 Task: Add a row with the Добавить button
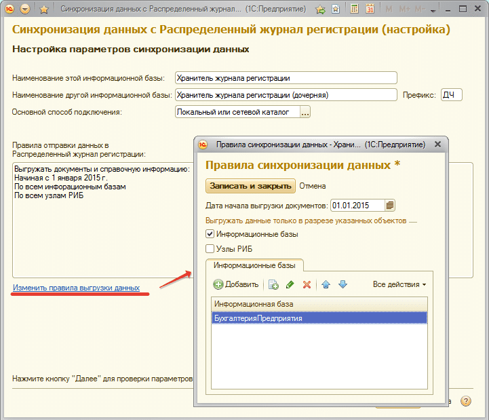click(236, 284)
